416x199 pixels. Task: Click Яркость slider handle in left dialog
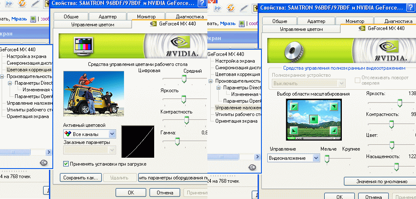(x=183, y=99)
